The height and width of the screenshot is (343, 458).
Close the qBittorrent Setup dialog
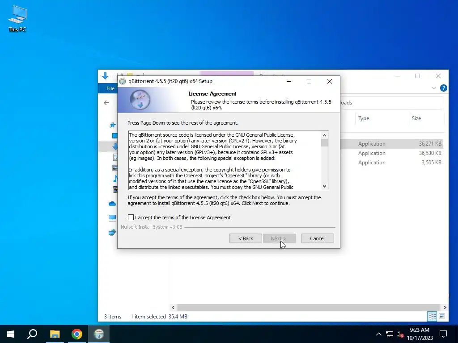pos(330,81)
